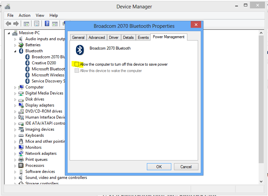This screenshot has width=268, height=196.
Task: Click the device tree scrollbar down arrow
Action: 261,182
